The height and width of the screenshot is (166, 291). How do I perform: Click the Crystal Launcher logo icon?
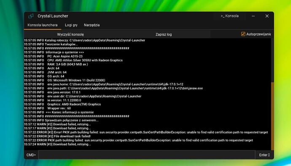click(x=31, y=16)
